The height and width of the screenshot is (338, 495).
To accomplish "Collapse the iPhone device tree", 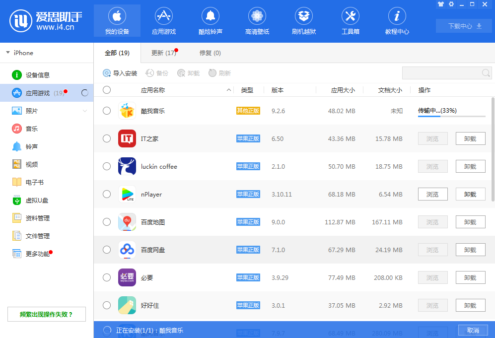I will click(8, 53).
